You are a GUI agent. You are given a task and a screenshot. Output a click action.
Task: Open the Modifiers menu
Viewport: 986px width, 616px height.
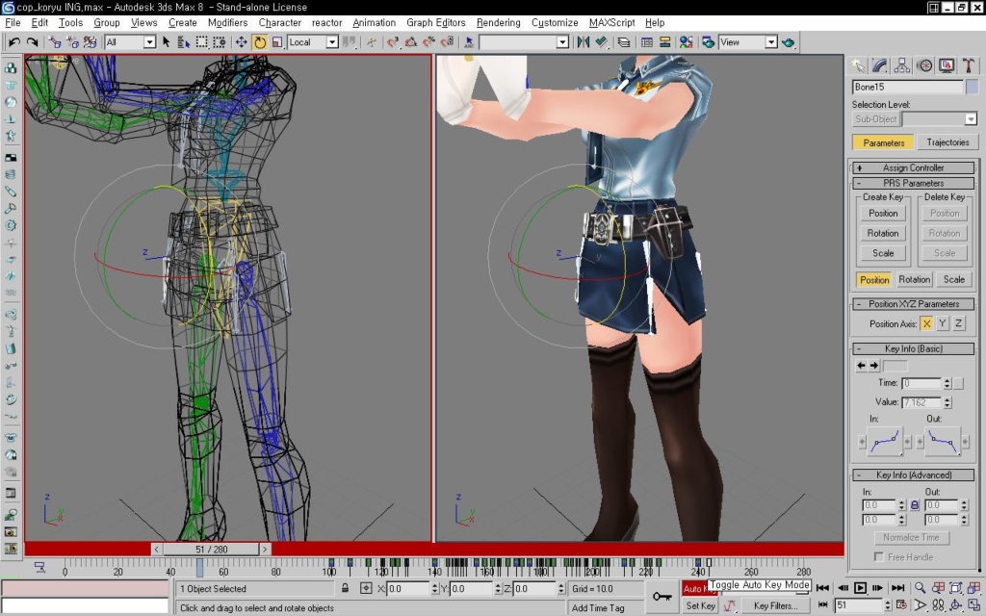click(227, 23)
